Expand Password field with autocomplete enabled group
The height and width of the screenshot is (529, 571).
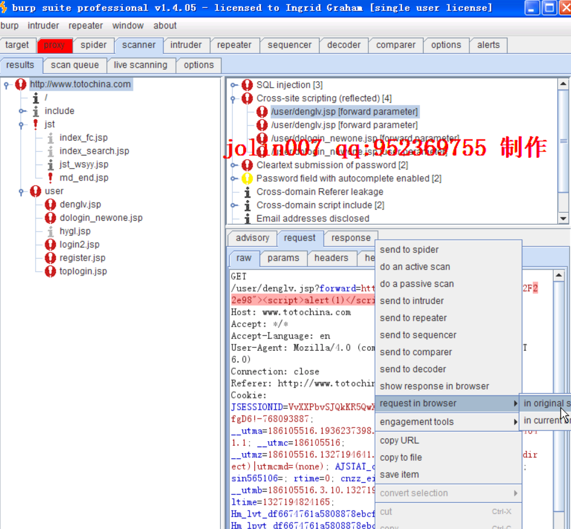coord(234,179)
